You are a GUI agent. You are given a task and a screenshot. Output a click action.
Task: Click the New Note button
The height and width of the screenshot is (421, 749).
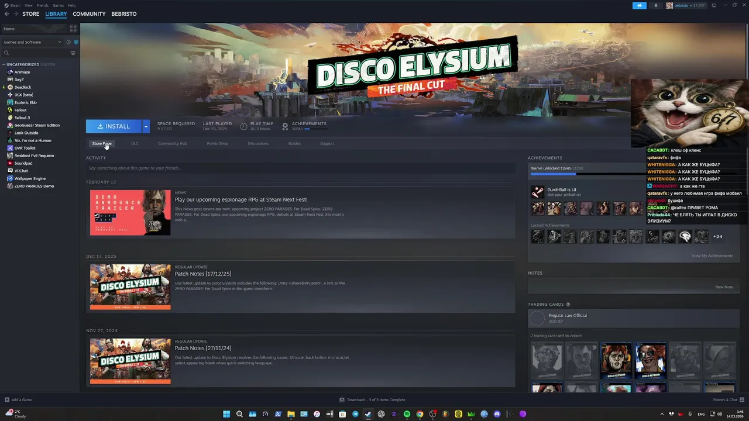[724, 287]
